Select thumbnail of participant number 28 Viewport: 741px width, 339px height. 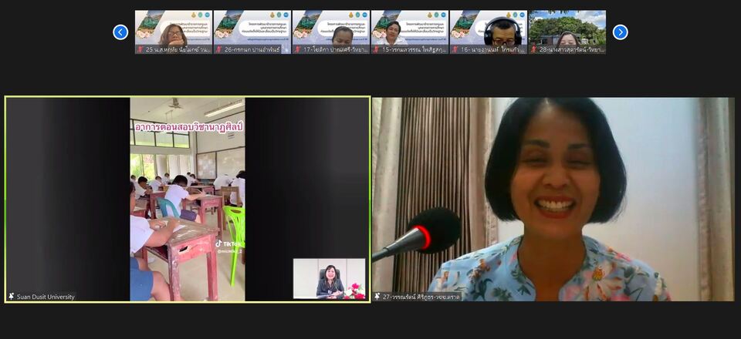pyautogui.click(x=567, y=32)
